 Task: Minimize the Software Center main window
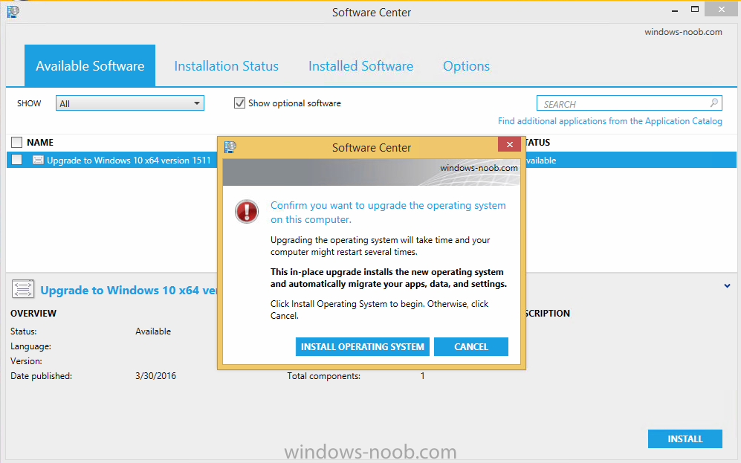click(675, 10)
